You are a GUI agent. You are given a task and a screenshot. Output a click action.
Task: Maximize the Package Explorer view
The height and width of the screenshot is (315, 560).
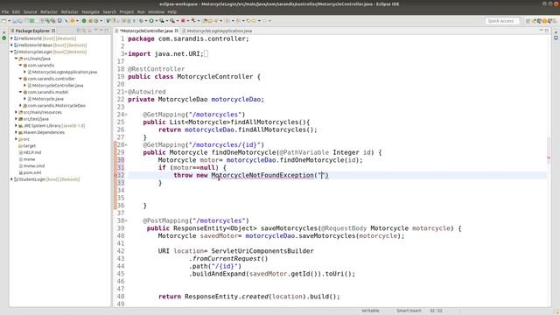[x=107, y=31]
